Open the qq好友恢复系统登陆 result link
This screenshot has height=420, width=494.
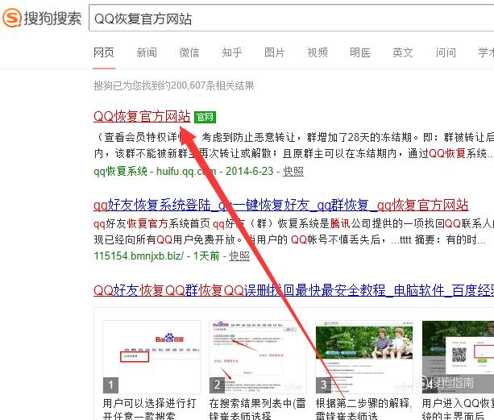click(281, 205)
